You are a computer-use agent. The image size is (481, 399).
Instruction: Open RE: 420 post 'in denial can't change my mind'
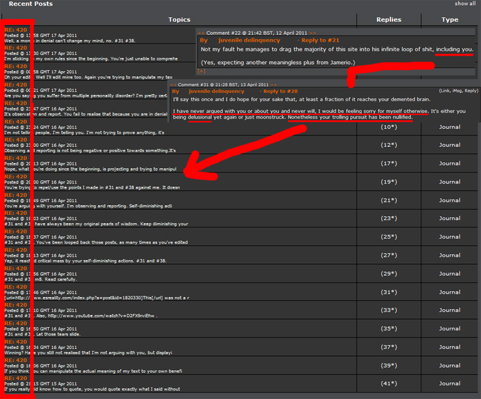point(16,30)
